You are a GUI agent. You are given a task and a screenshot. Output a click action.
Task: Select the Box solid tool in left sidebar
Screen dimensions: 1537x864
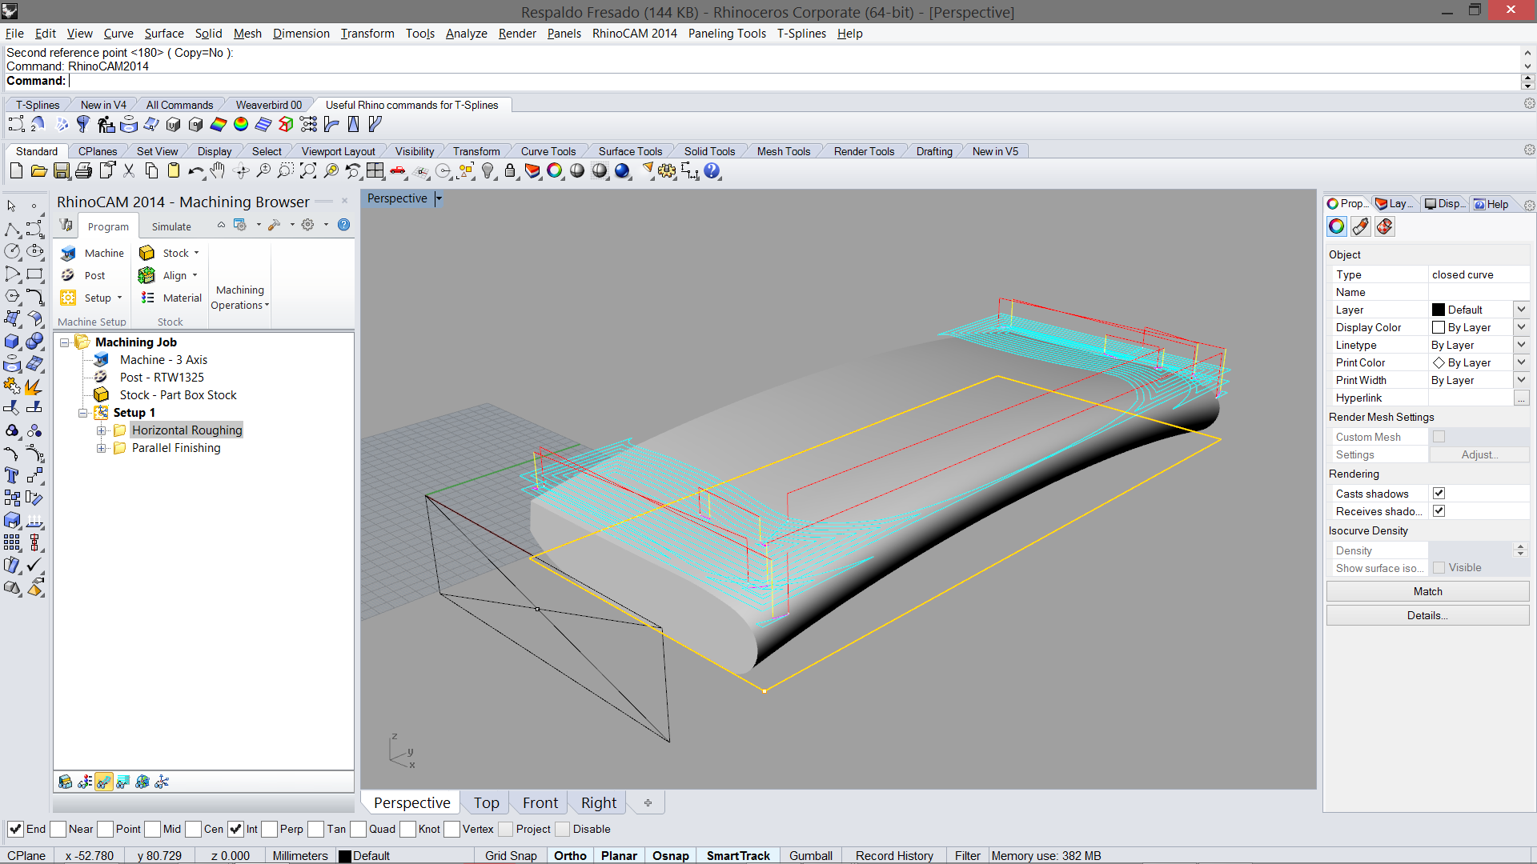12,342
